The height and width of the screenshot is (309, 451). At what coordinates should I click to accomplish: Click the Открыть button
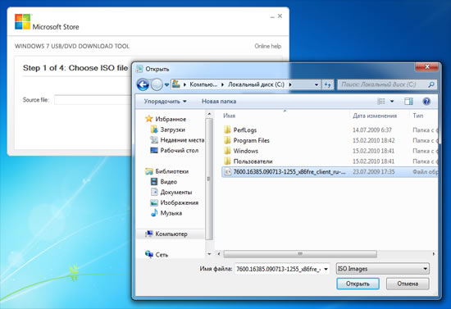(x=358, y=284)
